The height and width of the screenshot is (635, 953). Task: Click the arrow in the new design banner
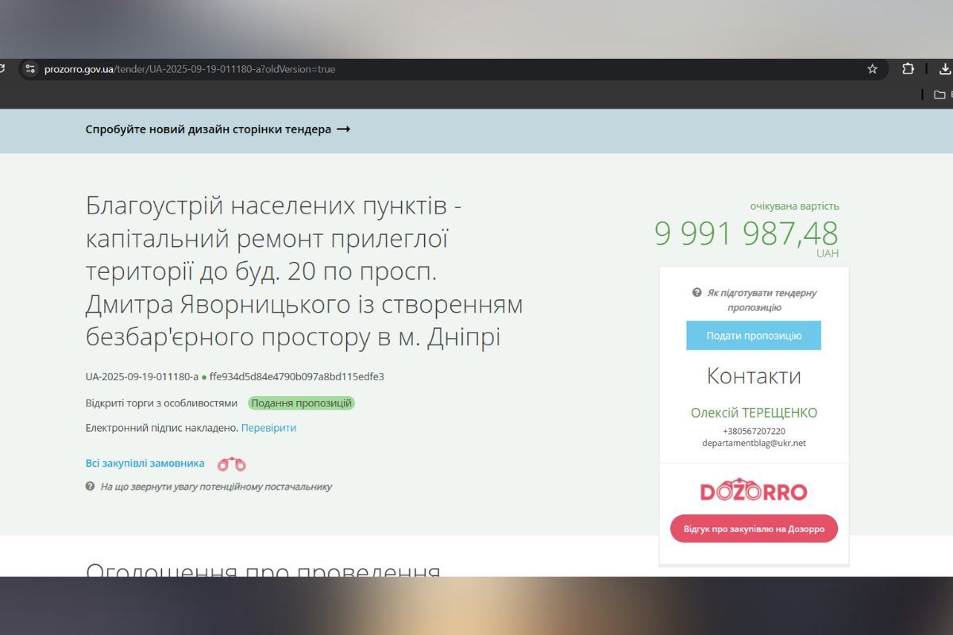coord(343,129)
